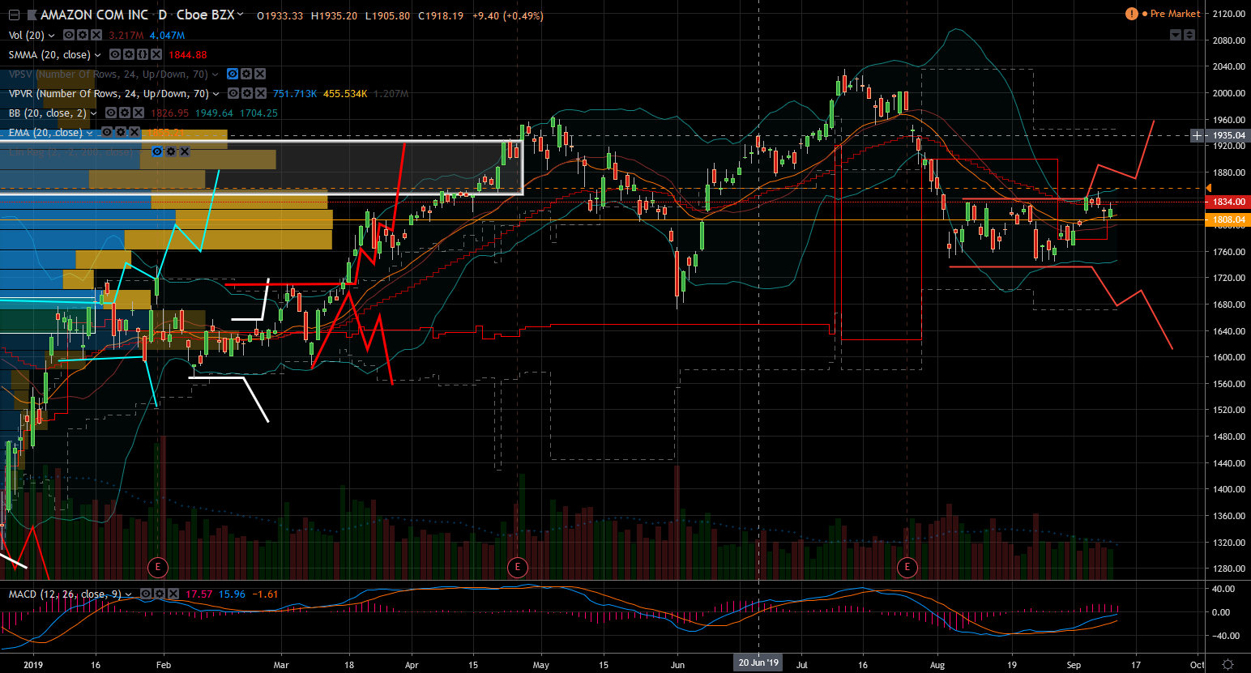Image resolution: width=1251 pixels, height=673 pixels.
Task: Hide the EMA (20, close) indicator
Action: tap(107, 132)
